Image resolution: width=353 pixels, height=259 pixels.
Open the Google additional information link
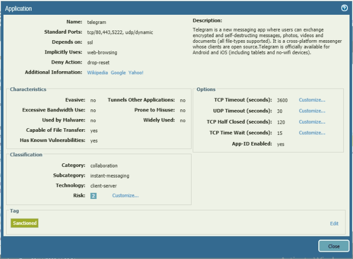118,73
